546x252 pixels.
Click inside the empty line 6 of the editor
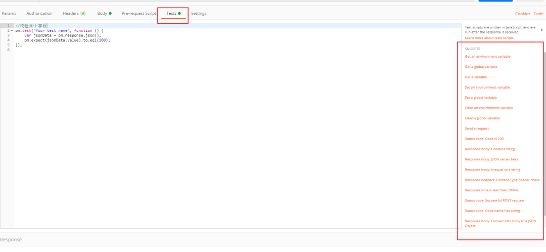[101, 50]
